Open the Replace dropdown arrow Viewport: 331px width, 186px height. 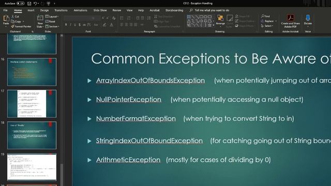pos(276,21)
